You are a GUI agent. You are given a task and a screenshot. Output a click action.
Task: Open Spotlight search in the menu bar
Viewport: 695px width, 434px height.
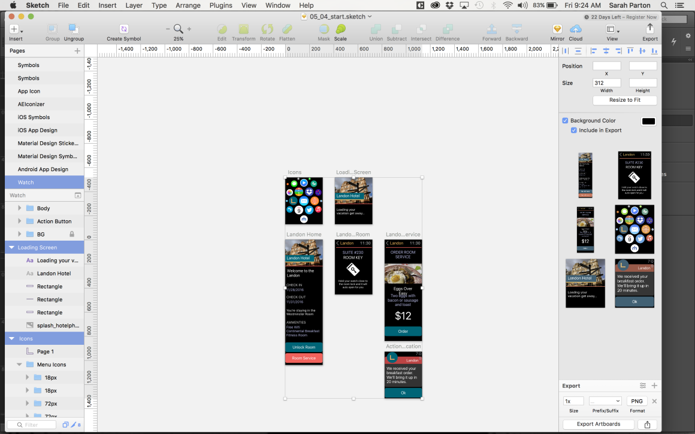click(663, 5)
